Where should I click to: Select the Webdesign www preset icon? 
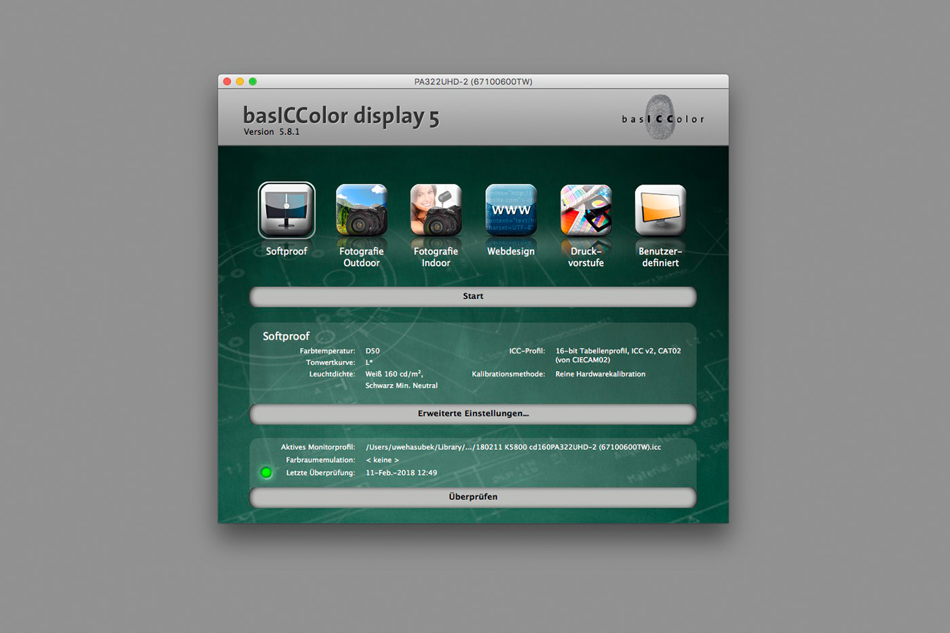[x=511, y=210]
